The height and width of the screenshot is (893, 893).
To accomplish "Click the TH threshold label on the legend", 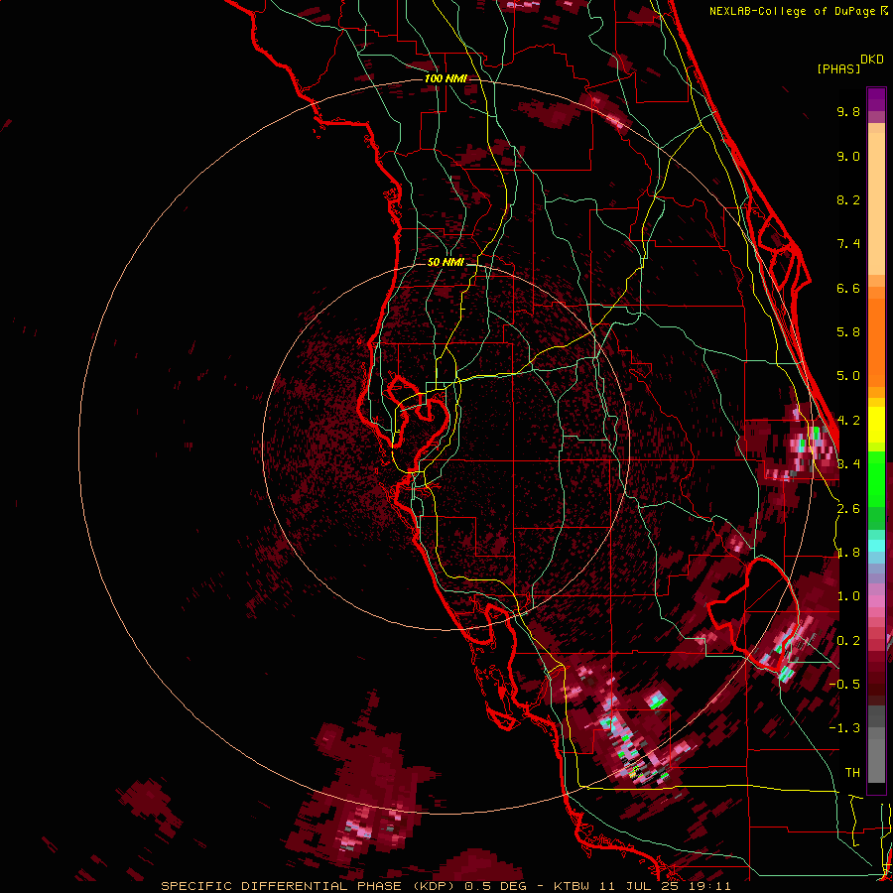I will click(x=852, y=773).
